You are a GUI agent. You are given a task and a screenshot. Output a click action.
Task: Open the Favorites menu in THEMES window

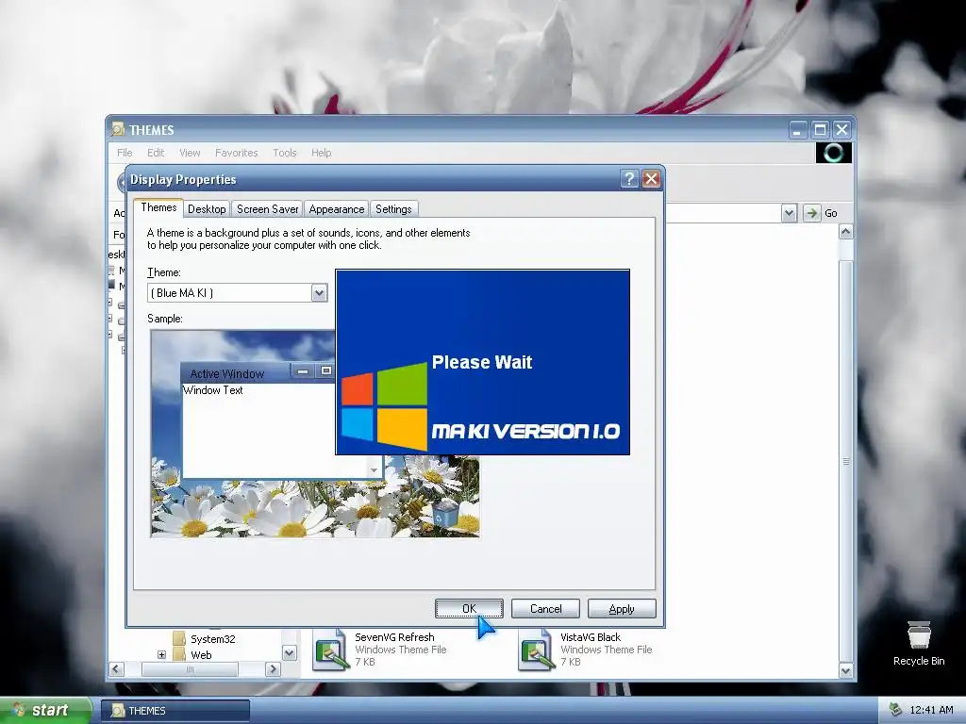tap(236, 153)
